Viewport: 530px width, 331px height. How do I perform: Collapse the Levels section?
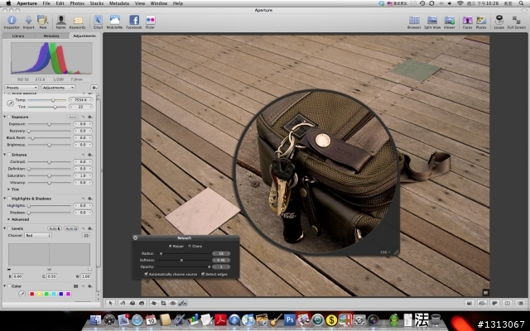point(5,228)
